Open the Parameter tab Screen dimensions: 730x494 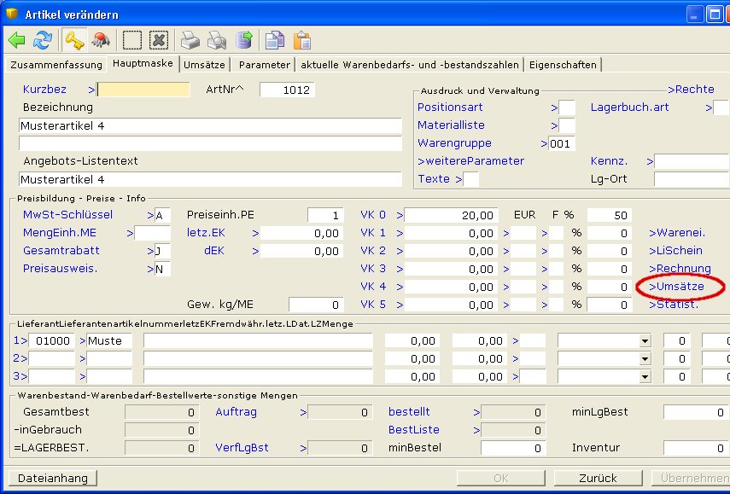coord(264,65)
